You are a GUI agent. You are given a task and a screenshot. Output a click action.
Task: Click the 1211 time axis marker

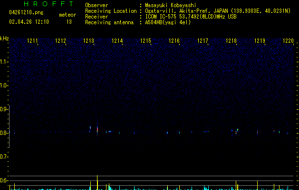(32, 41)
